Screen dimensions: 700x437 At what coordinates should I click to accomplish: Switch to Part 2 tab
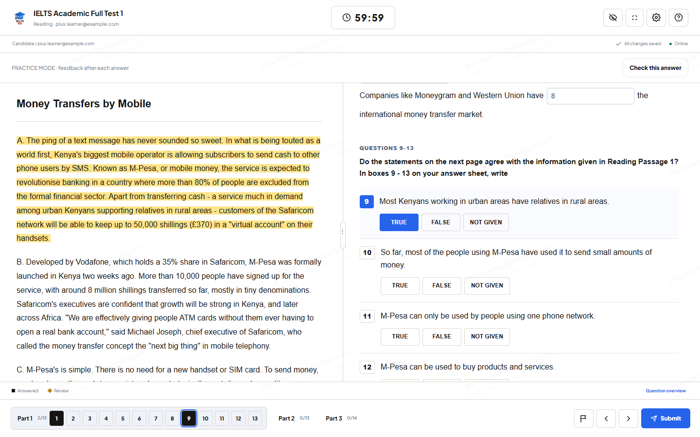coord(294,418)
